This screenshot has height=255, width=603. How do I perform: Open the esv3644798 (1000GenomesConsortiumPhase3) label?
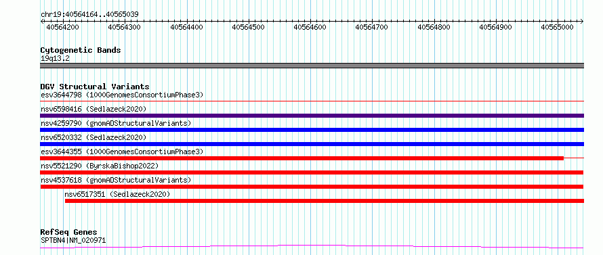point(122,95)
